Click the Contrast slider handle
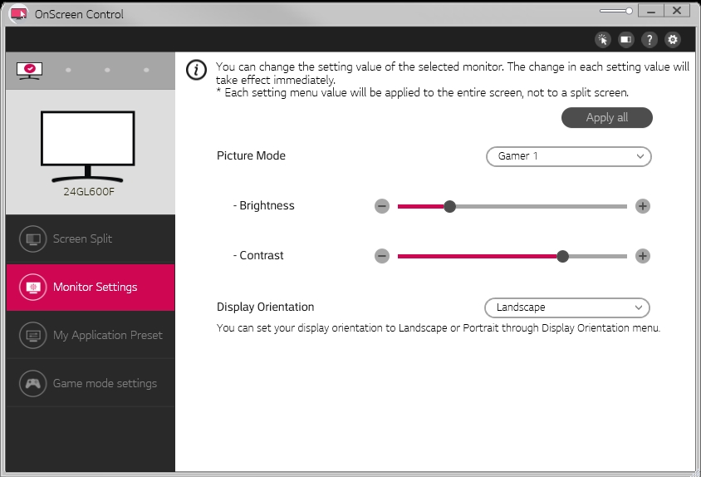This screenshot has width=701, height=477. (x=562, y=257)
